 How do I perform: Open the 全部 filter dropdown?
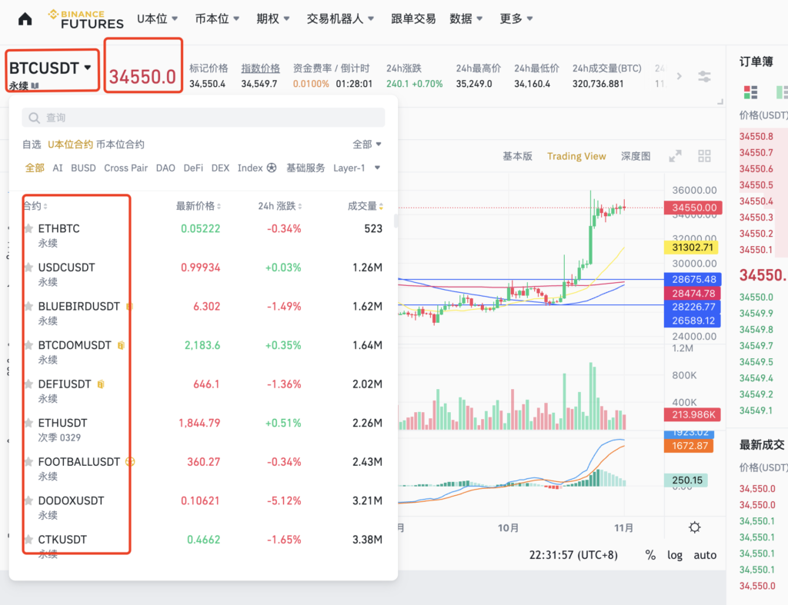[367, 145]
